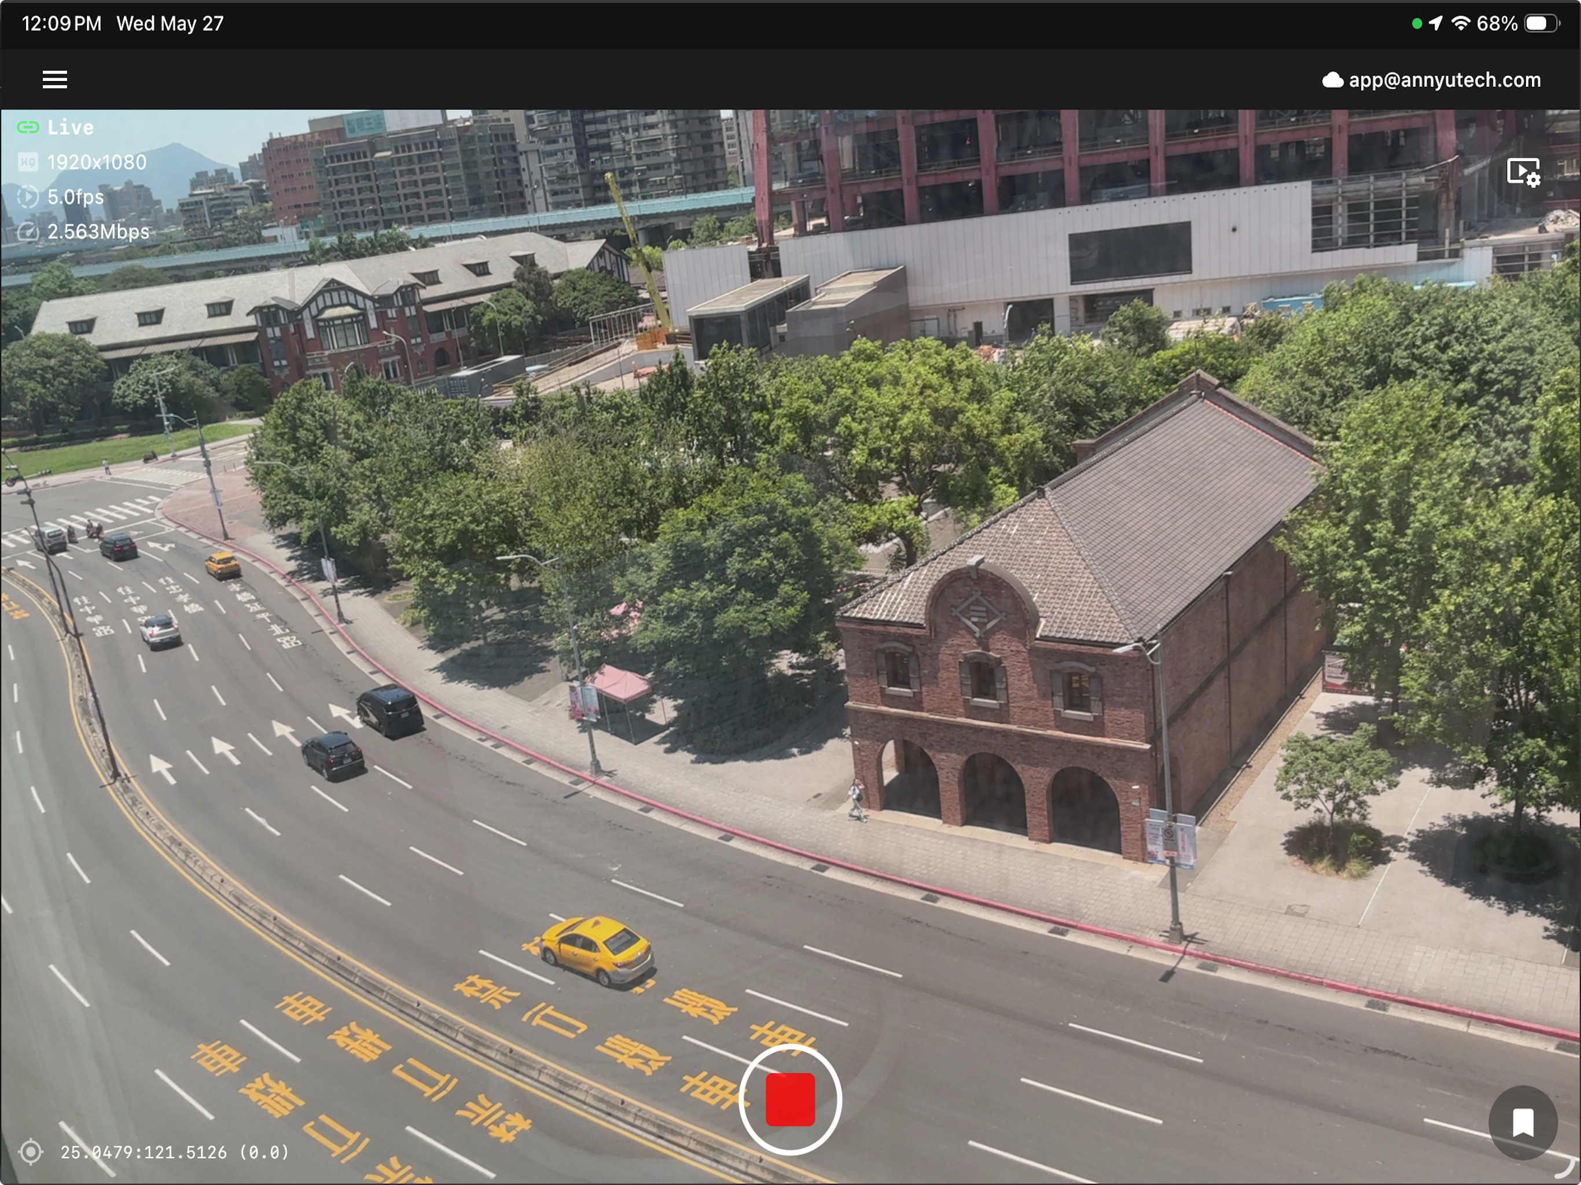
Task: Open the hamburger menu
Action: (55, 79)
